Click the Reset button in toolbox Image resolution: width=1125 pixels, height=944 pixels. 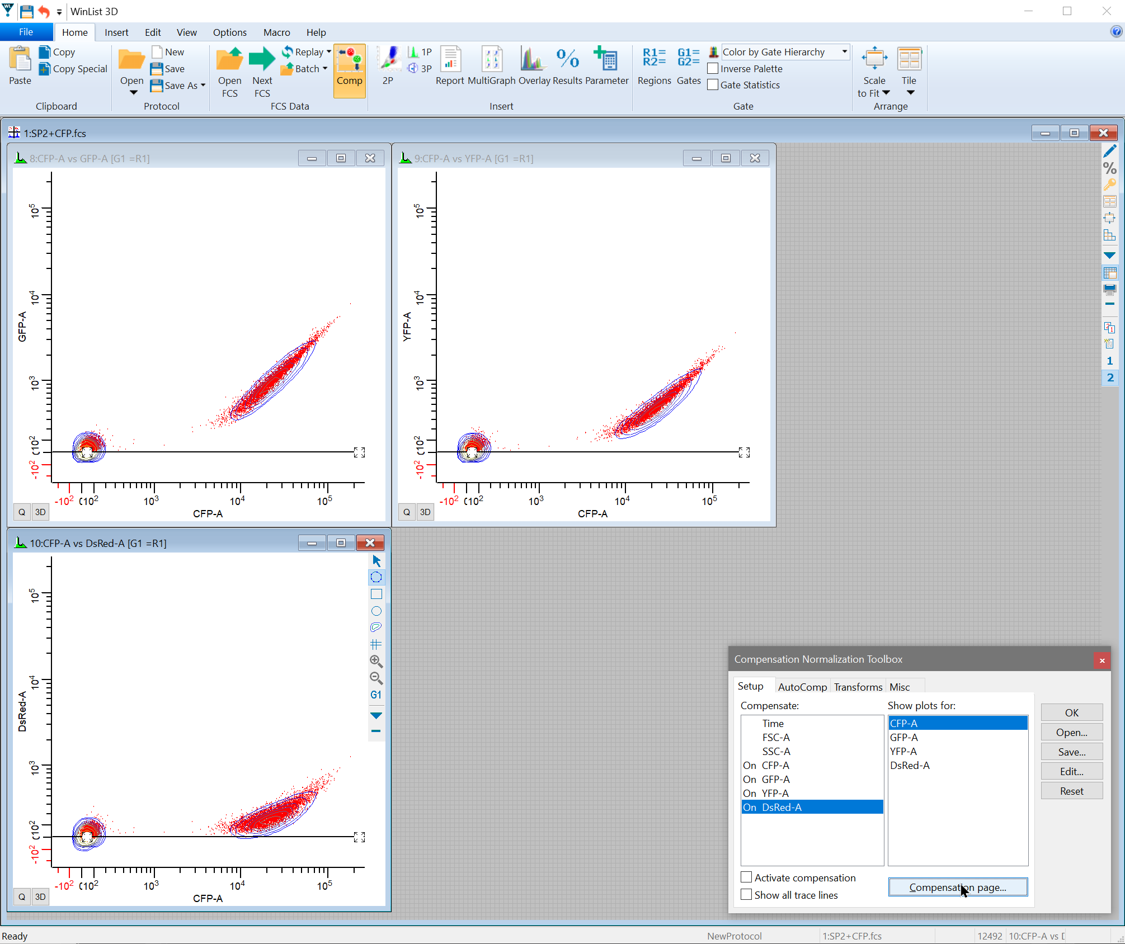pos(1071,791)
